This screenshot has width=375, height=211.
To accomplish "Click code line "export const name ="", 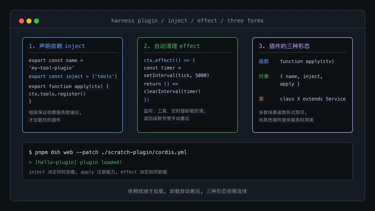I will click(x=56, y=60).
